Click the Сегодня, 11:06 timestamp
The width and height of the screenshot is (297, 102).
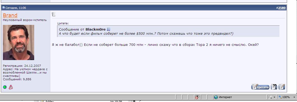click(x=16, y=8)
